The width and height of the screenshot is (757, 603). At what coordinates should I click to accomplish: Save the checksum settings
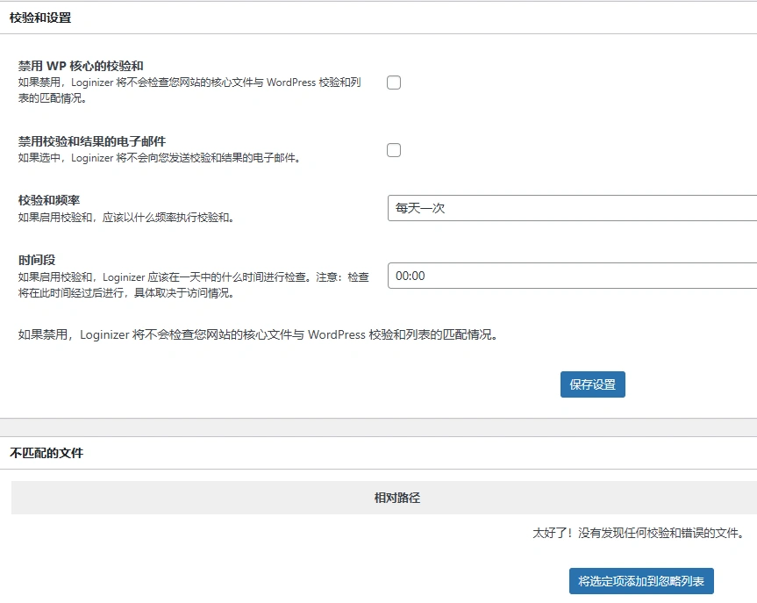coord(592,384)
